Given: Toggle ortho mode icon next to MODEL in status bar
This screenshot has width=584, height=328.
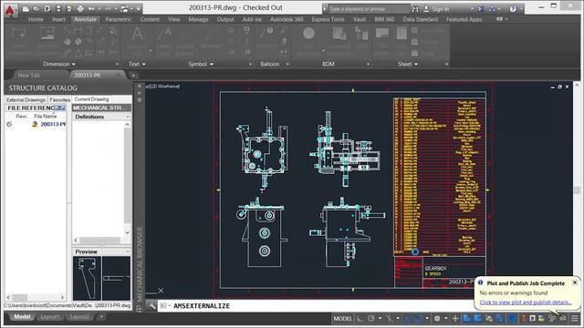Looking at the screenshot, I should [x=360, y=319].
